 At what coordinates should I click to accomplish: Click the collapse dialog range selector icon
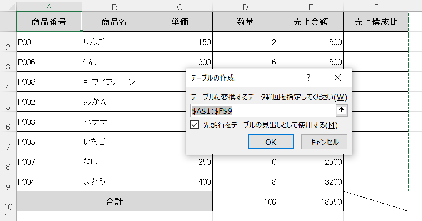[342, 110]
